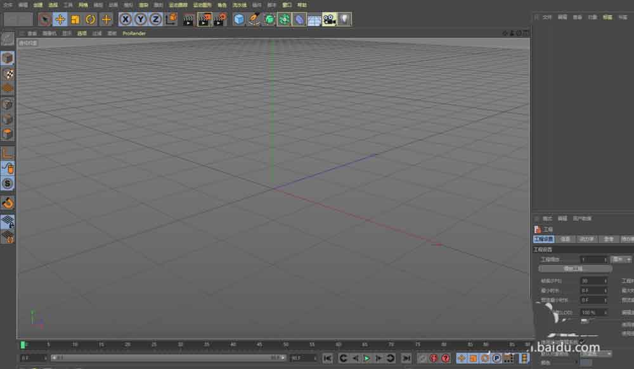This screenshot has height=369, width=634.
Task: Adjust the FPS value stepper arrows
Action: (x=605, y=280)
